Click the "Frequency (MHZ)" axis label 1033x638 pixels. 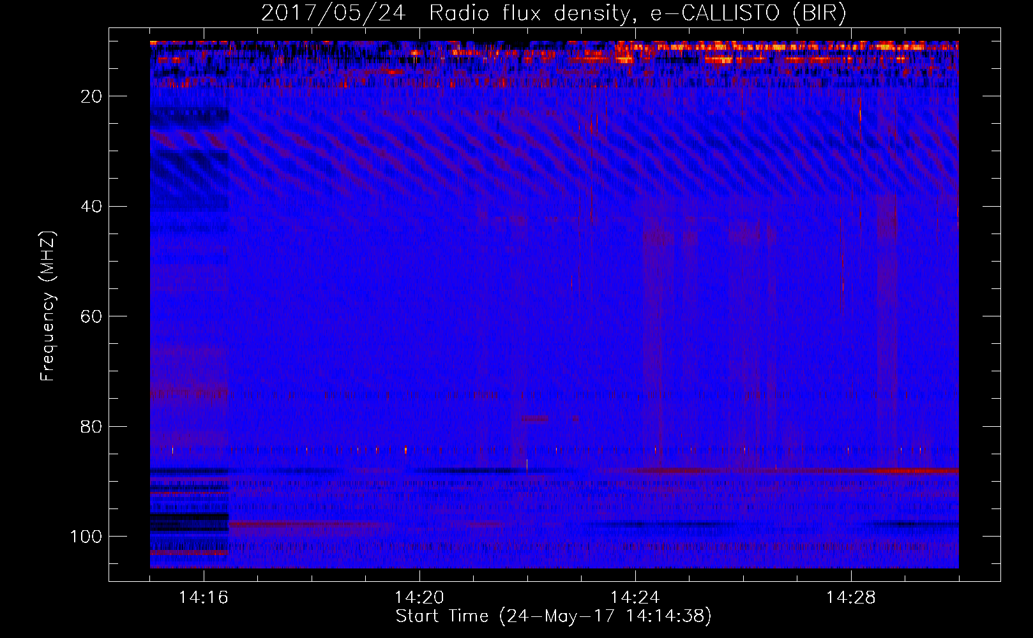(x=49, y=306)
